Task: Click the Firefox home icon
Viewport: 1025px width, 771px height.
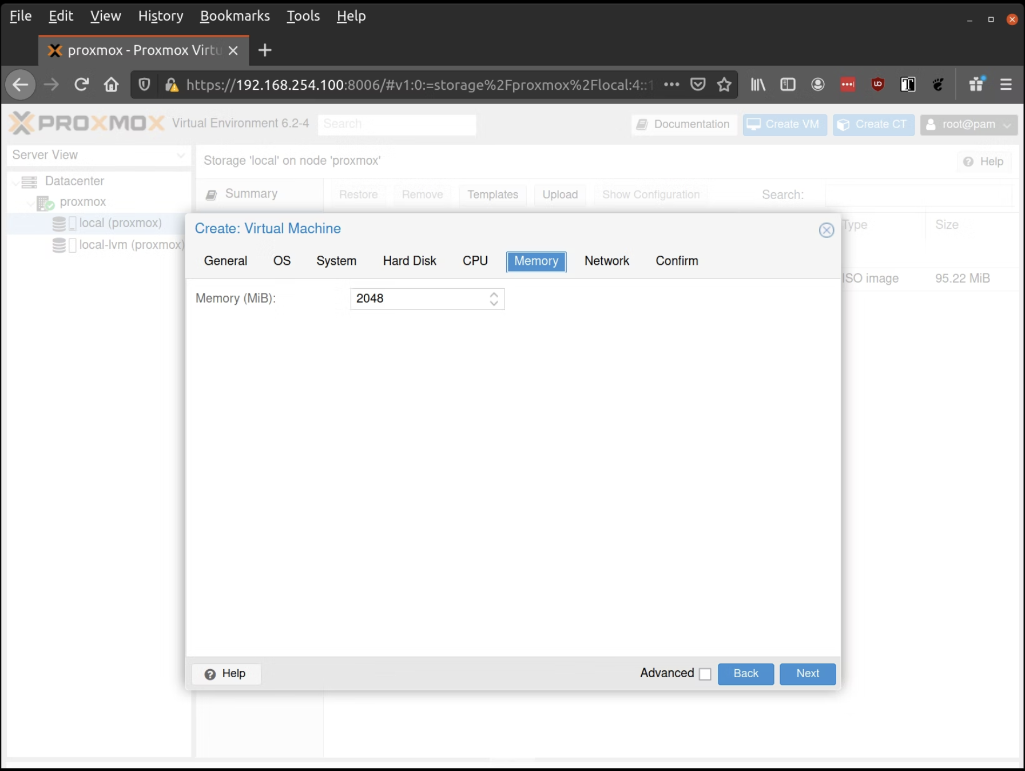Action: pos(111,85)
